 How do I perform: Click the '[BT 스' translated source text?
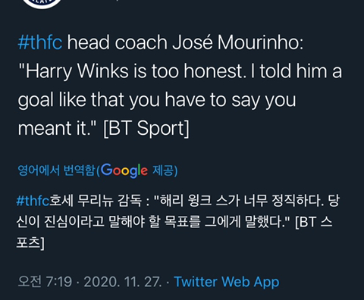point(314,222)
